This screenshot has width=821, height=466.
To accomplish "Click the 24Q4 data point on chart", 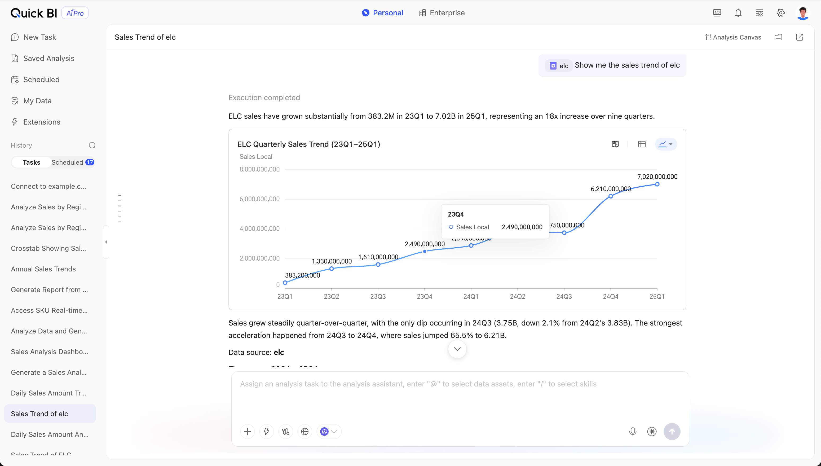I will point(611,196).
